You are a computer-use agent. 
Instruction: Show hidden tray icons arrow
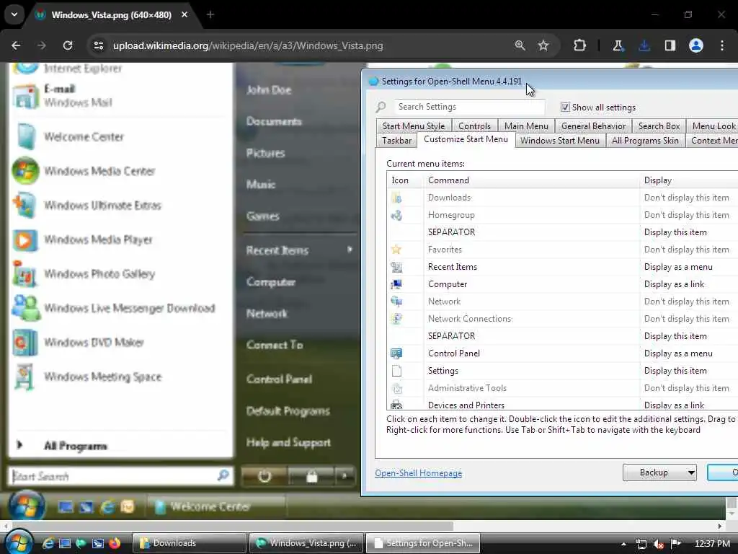pos(623,544)
